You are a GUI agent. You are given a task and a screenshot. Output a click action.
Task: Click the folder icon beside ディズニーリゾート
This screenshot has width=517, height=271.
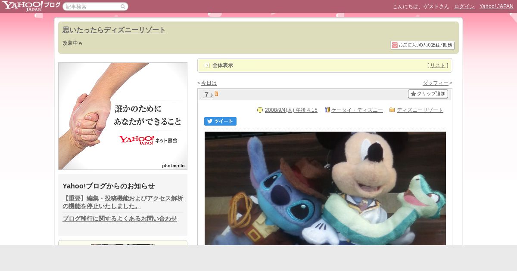(392, 110)
